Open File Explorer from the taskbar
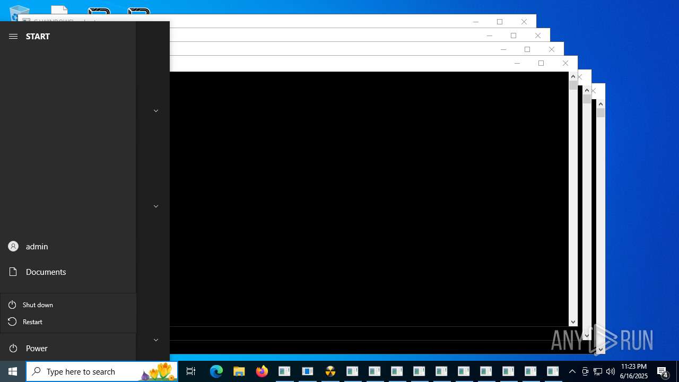 tap(239, 371)
